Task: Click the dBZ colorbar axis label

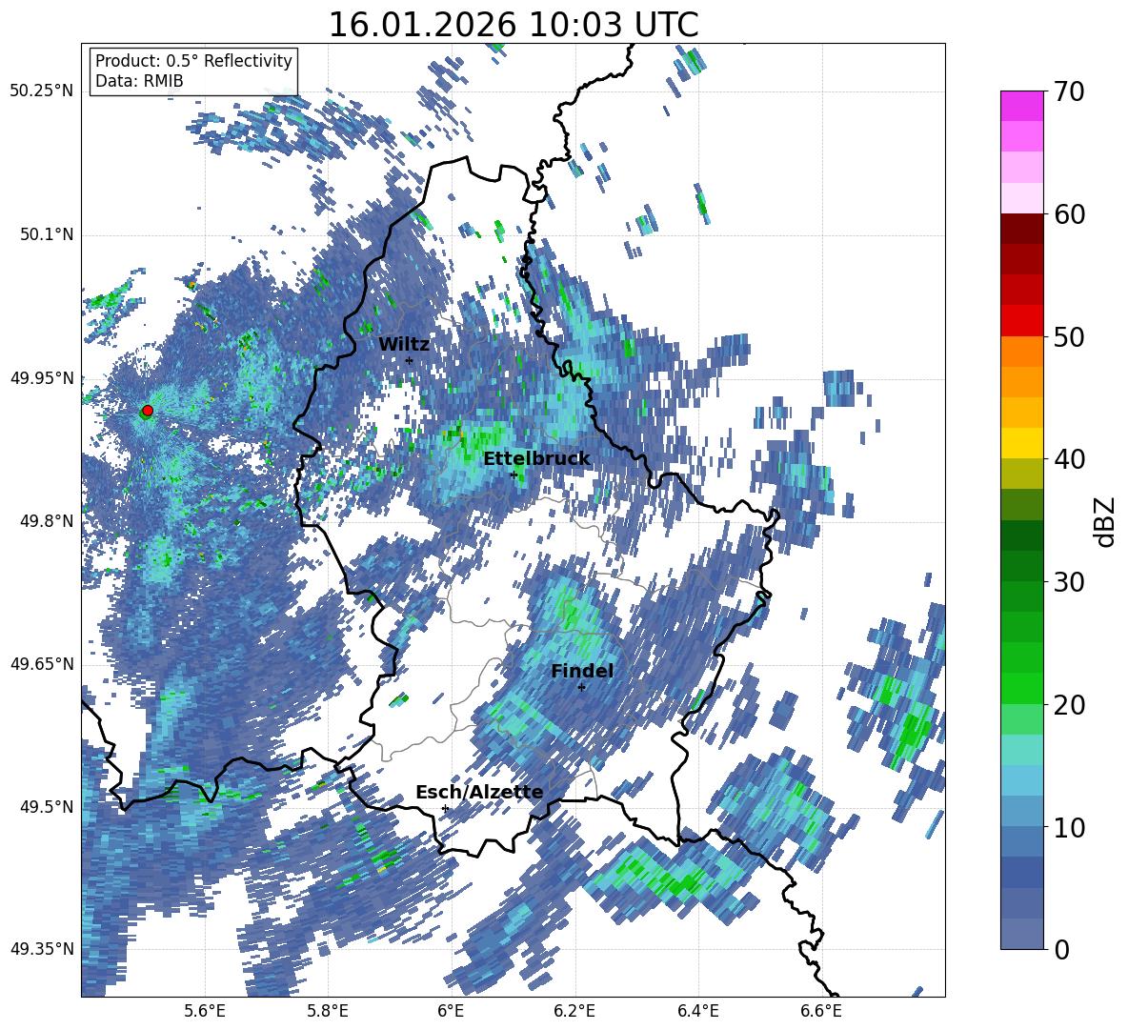Action: click(x=1106, y=521)
